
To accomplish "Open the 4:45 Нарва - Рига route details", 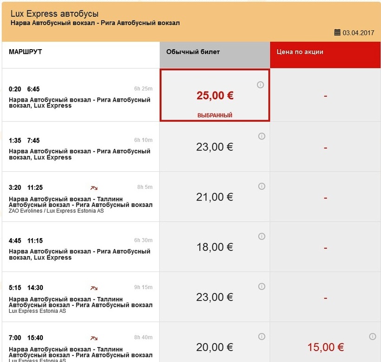I will [x=79, y=254].
